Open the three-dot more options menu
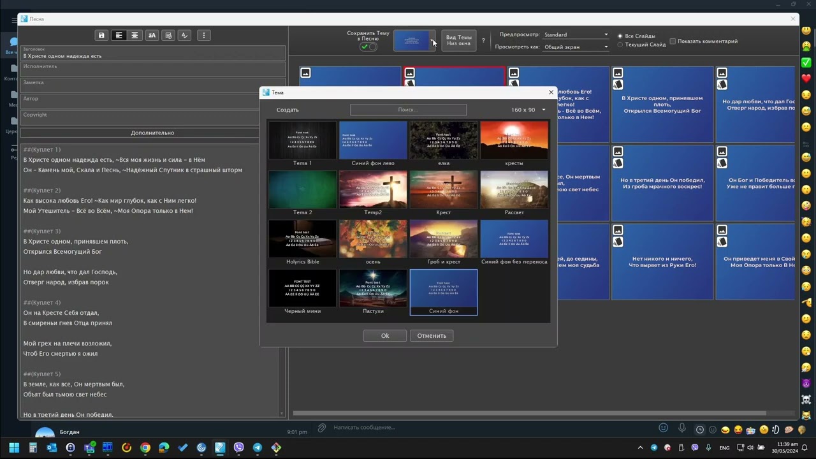Image resolution: width=816 pixels, height=459 pixels. 204,36
